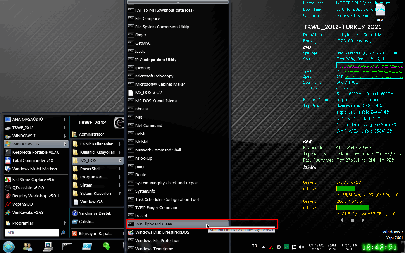Open Windows Mobil Merkezi

click(36, 169)
